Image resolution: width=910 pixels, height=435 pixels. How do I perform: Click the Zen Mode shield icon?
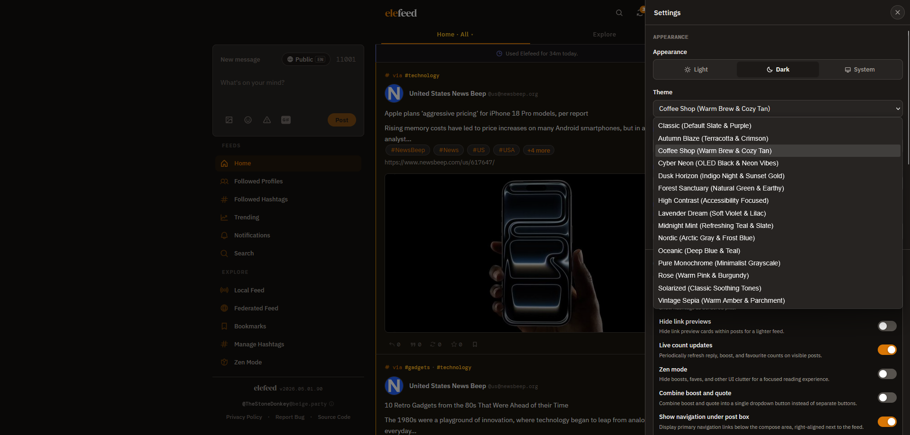click(x=224, y=362)
